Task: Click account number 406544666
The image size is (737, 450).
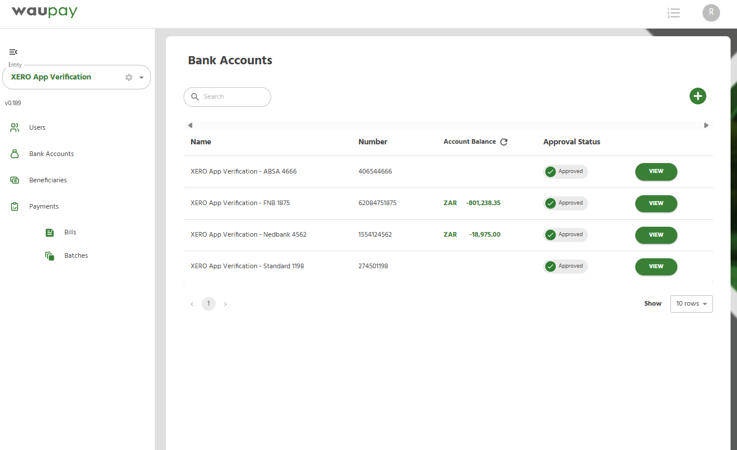Action: (x=375, y=172)
